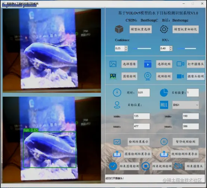Click the ymax field showing 386
Viewport: 207px width, 188px height.
tap(191, 126)
